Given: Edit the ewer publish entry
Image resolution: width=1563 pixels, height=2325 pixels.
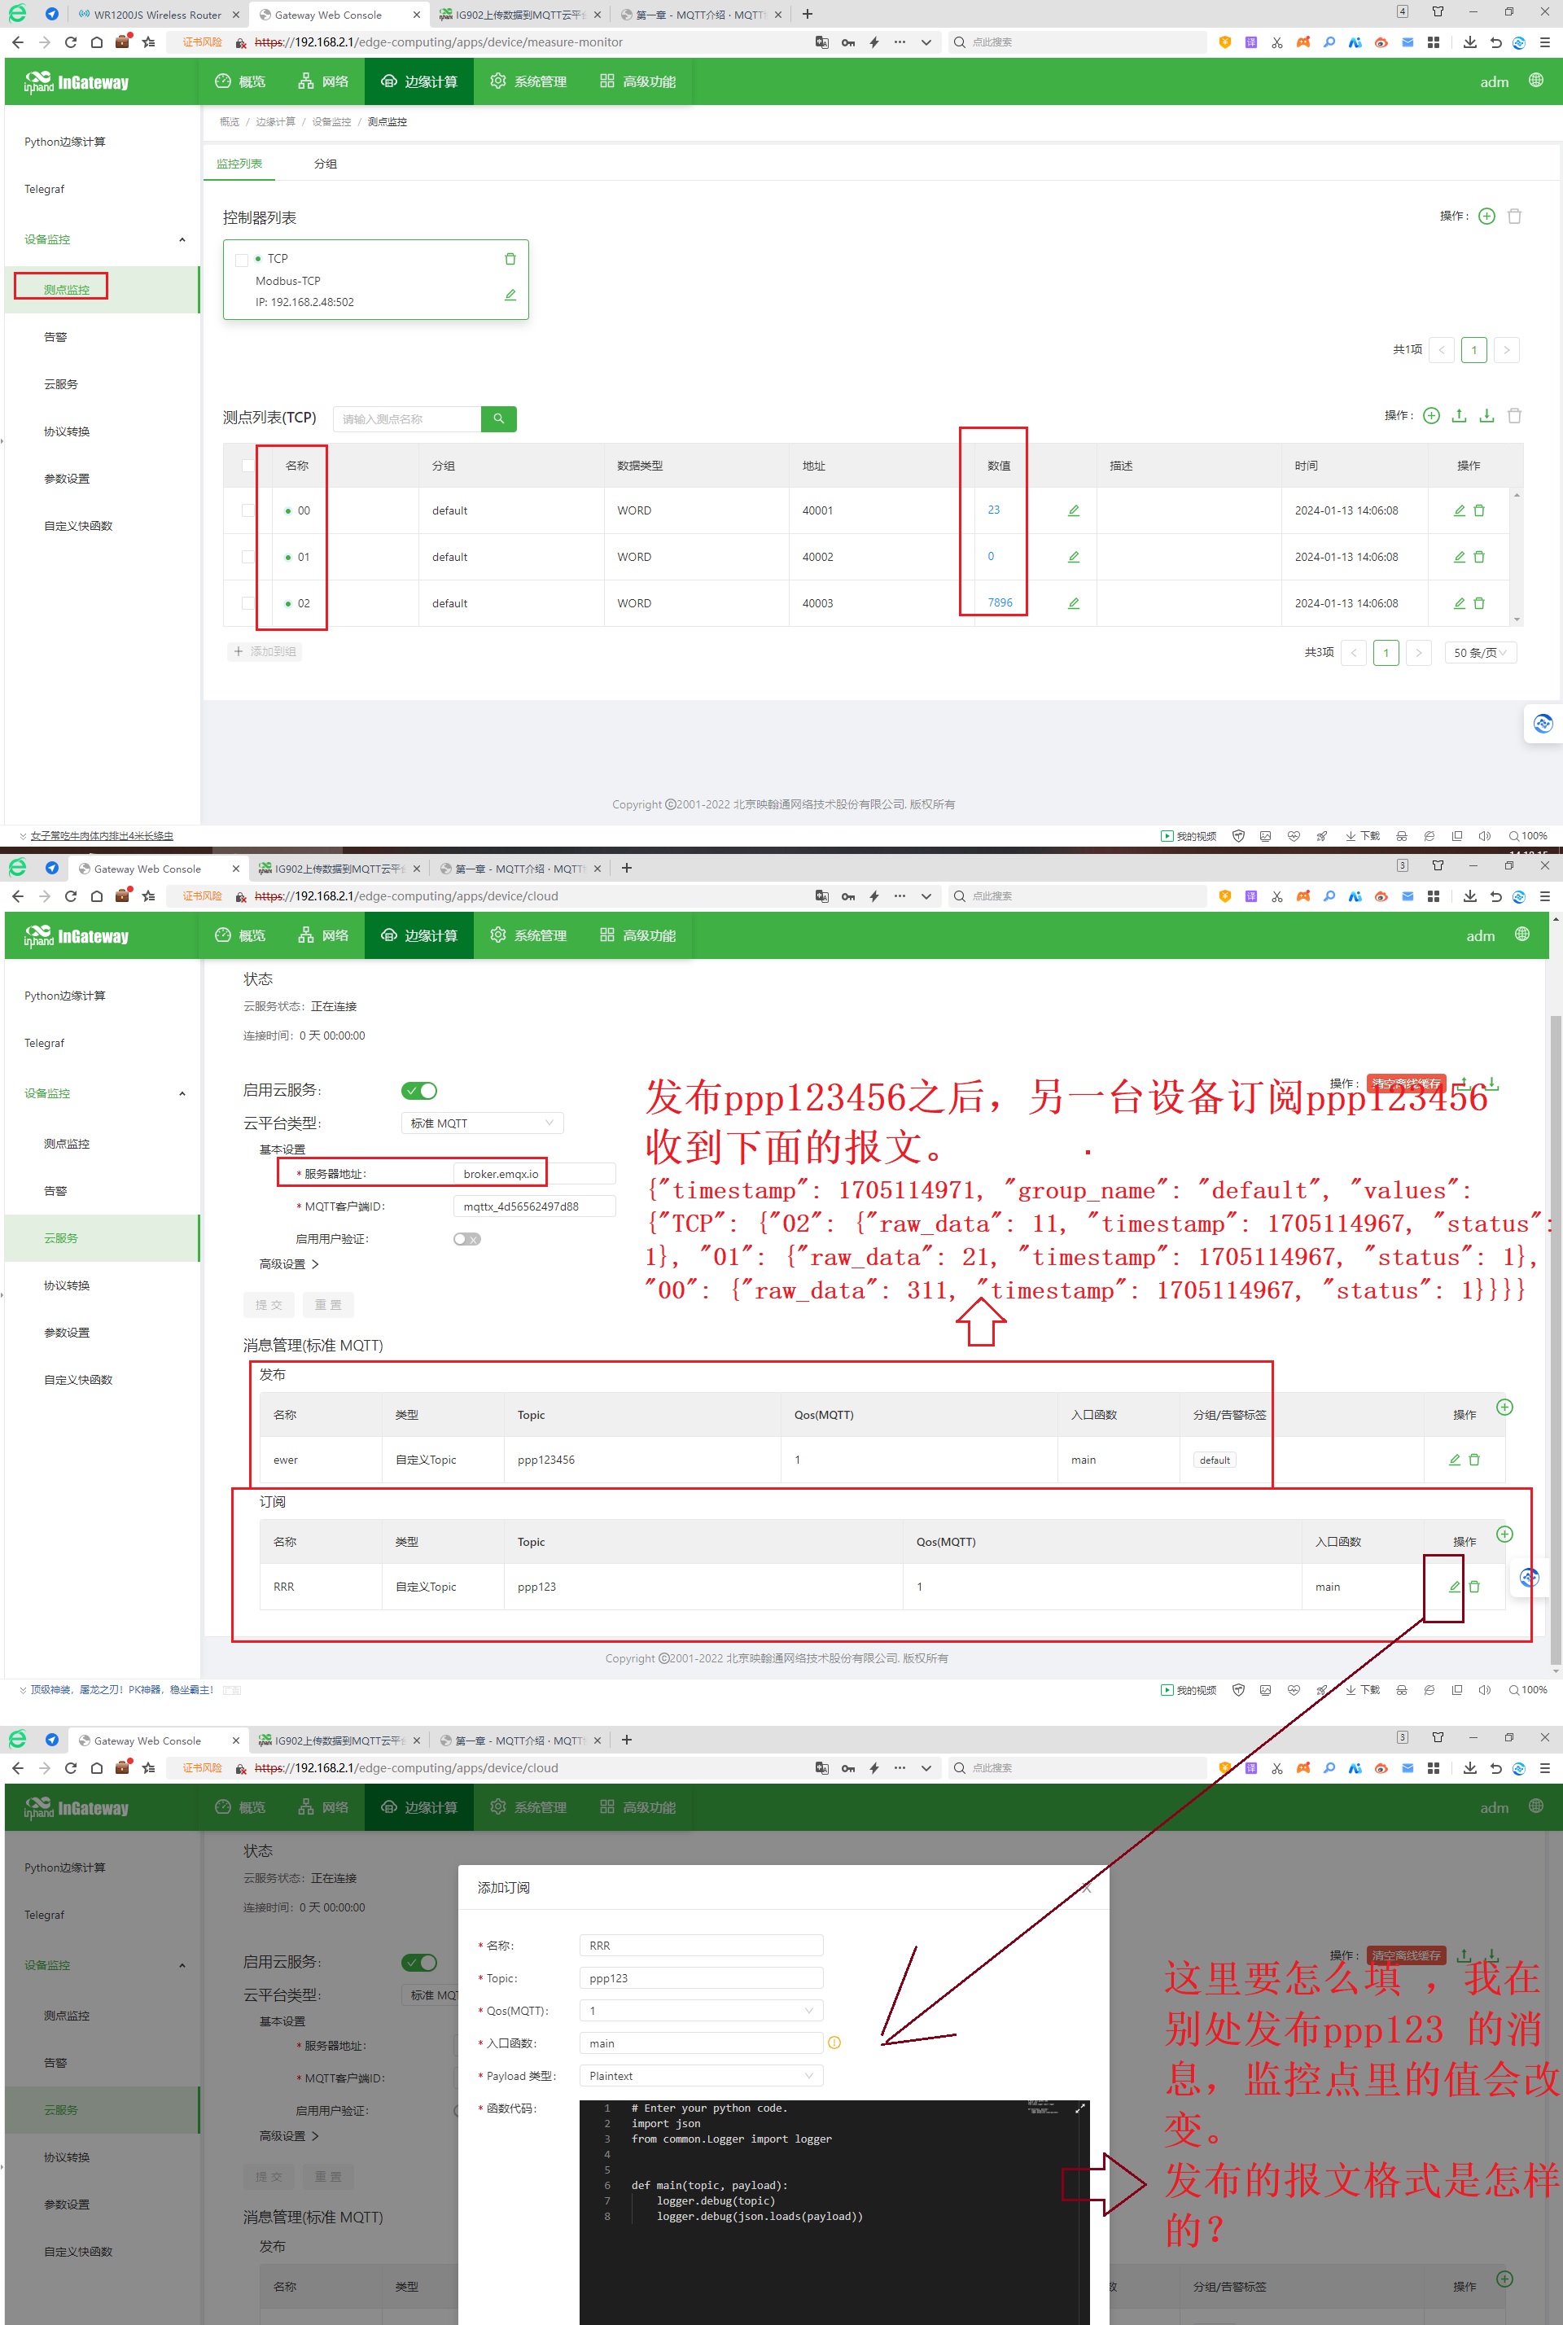Looking at the screenshot, I should coord(1455,1460).
